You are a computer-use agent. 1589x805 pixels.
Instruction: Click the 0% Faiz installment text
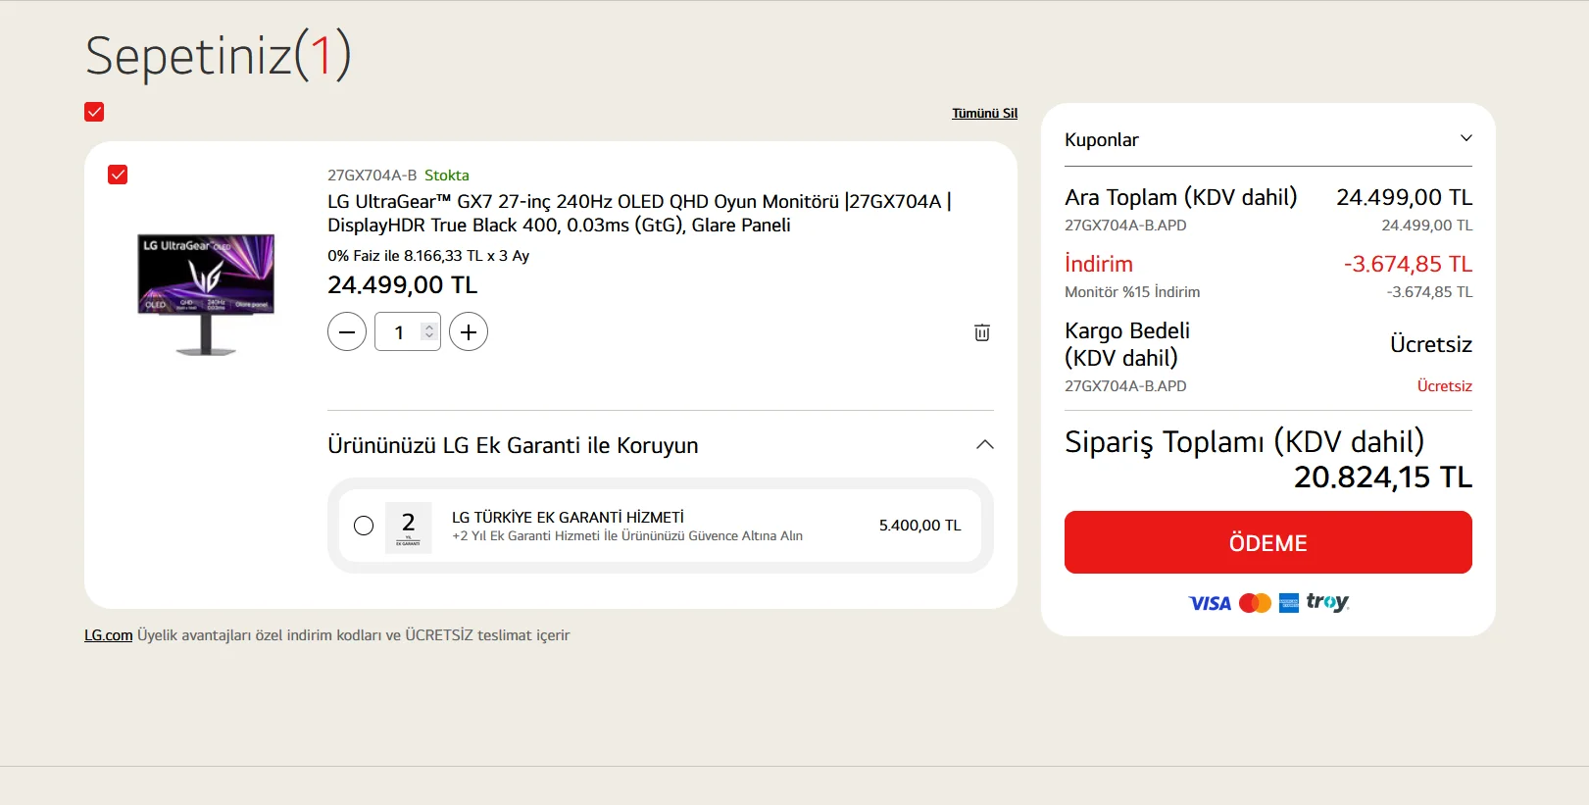(x=428, y=256)
